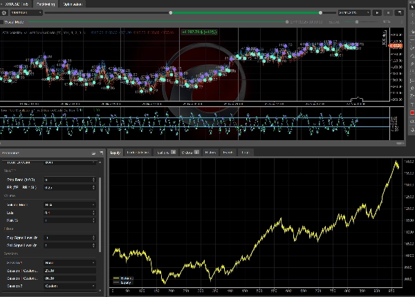The image size is (415, 297).
Task: Open the Volume Mode dropdown
Action: click(x=70, y=204)
